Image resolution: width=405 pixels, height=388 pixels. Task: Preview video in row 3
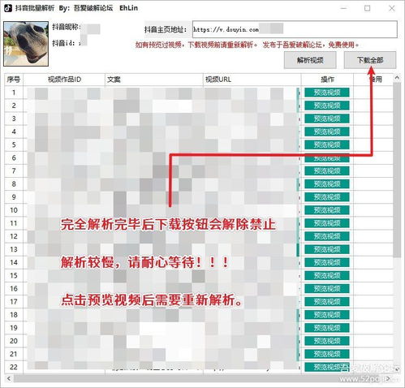click(x=327, y=119)
